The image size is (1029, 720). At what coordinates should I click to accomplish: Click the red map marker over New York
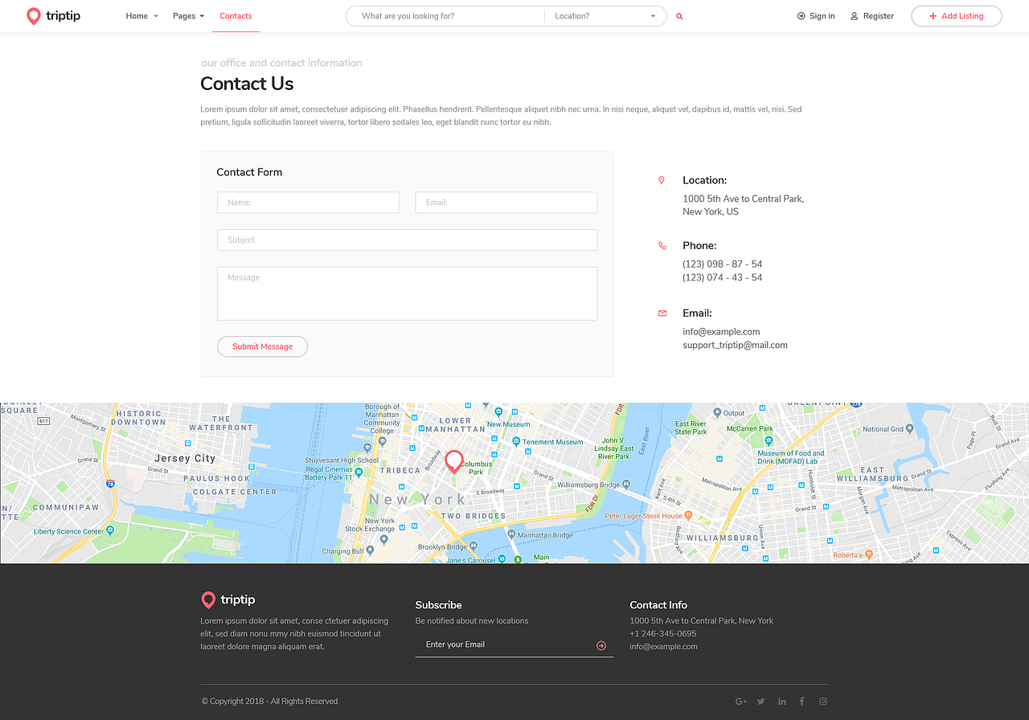pyautogui.click(x=453, y=460)
